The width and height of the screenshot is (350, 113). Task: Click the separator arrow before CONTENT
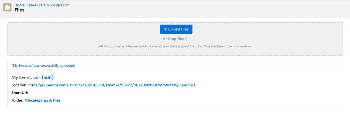(x=51, y=5)
